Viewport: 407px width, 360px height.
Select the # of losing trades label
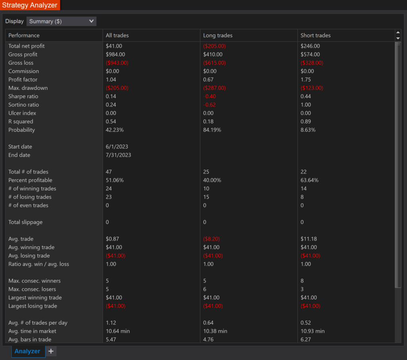[30, 197]
